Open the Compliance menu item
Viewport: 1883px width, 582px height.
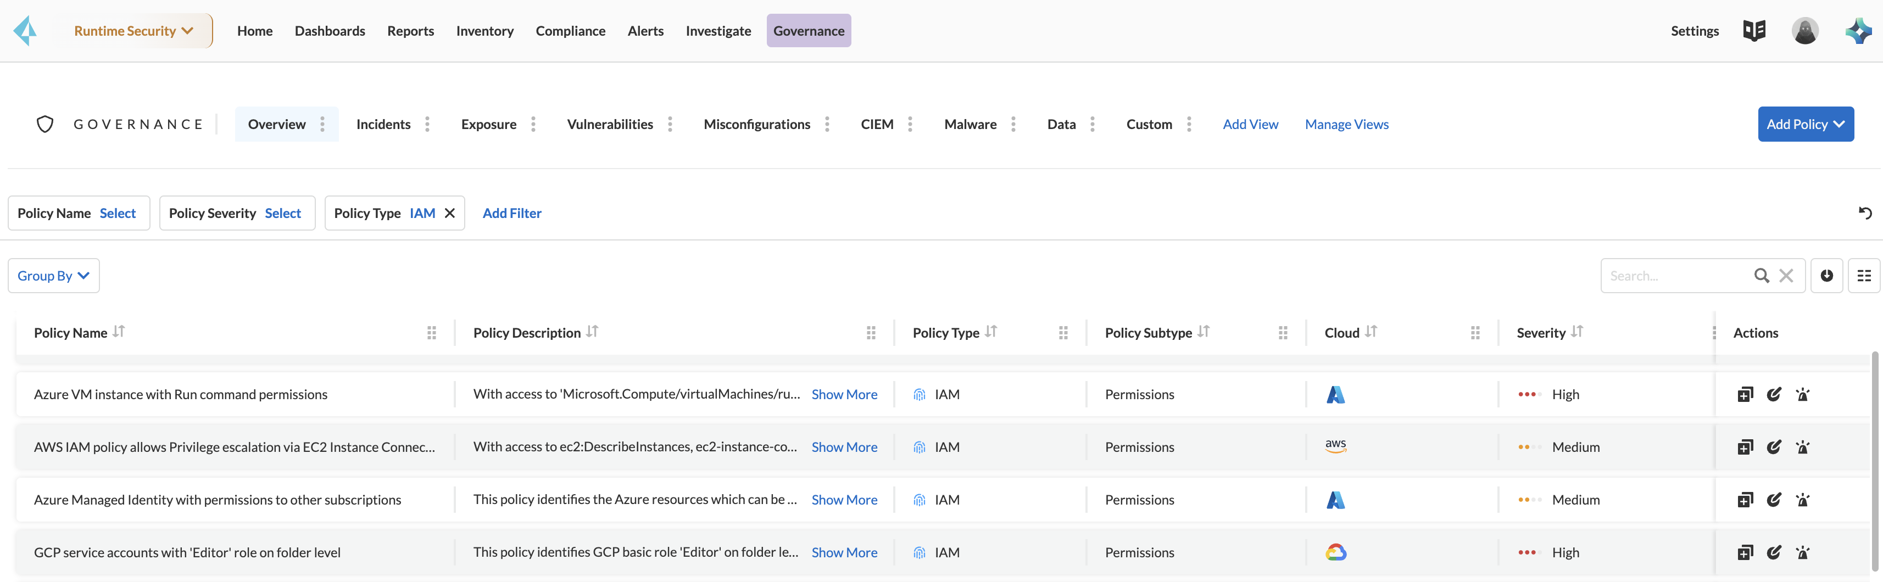click(570, 31)
